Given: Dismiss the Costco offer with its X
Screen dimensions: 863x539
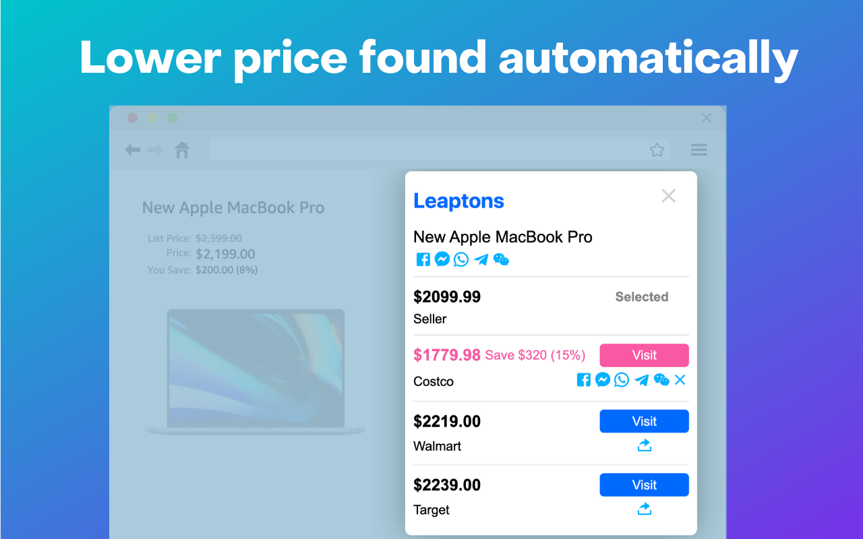Looking at the screenshot, I should [x=680, y=379].
